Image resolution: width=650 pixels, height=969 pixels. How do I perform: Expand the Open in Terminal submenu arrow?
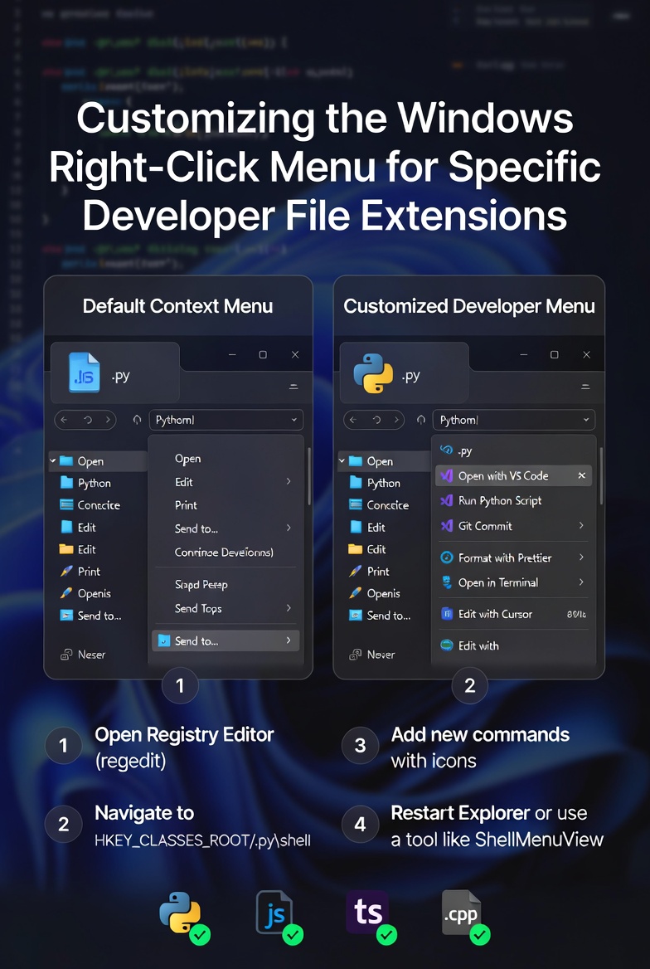(581, 582)
